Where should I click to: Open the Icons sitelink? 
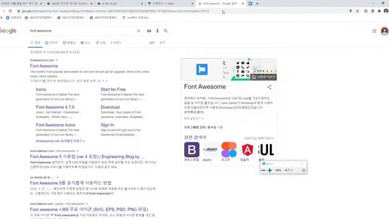point(41,89)
